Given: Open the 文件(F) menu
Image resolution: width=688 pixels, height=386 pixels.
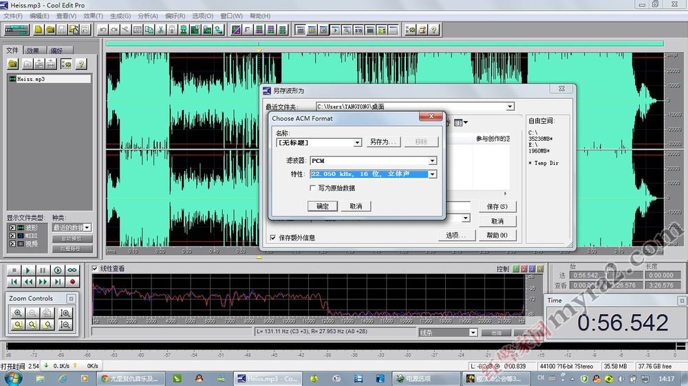Looking at the screenshot, I should coord(13,16).
